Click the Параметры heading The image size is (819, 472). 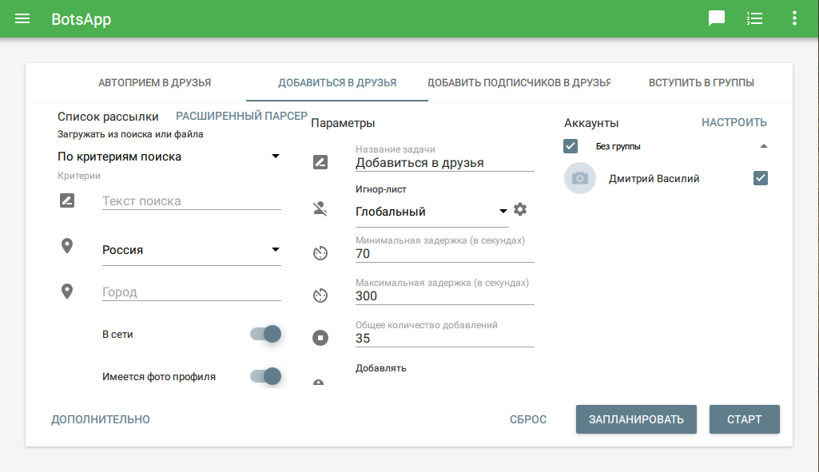point(343,123)
